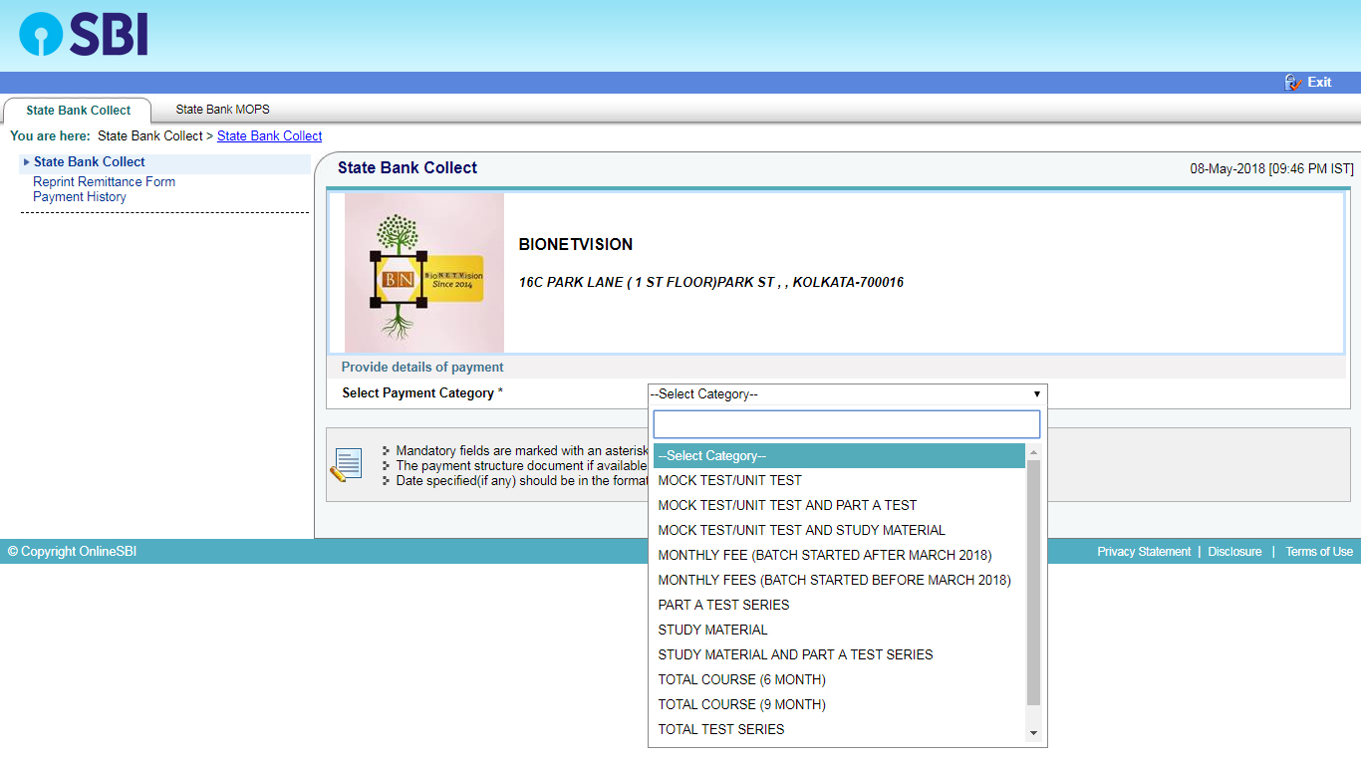The image size is (1361, 765).
Task: Click the Copyright OnlineSBI text
Action: 72,552
